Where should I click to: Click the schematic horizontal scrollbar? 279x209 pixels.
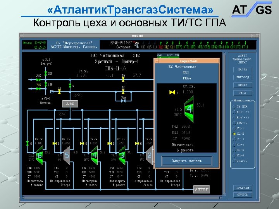pos(122,197)
